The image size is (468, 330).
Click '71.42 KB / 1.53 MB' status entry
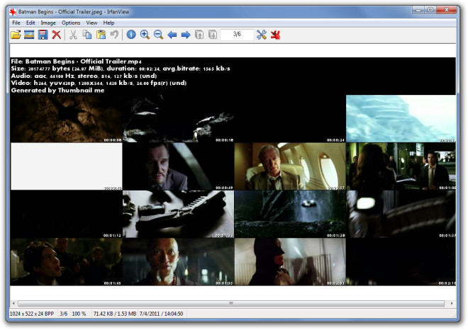tap(115, 314)
